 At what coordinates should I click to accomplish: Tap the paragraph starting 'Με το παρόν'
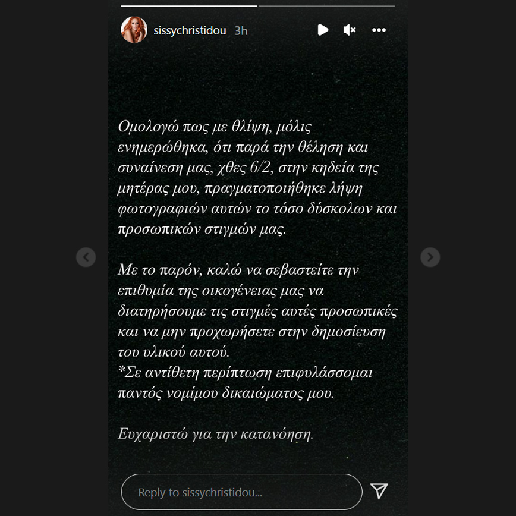coord(257,311)
